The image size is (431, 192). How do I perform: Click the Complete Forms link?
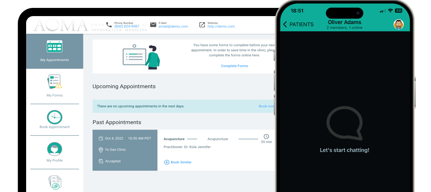tap(234, 66)
